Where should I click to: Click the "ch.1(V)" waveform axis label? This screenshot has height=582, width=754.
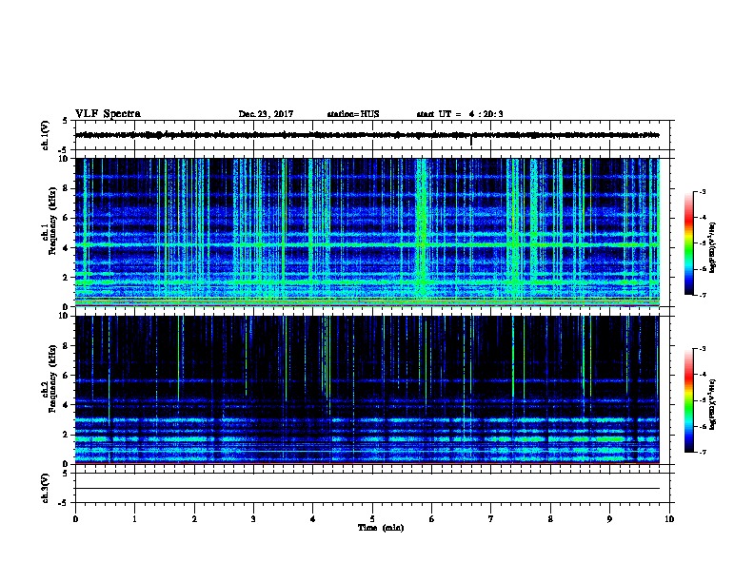[46, 135]
